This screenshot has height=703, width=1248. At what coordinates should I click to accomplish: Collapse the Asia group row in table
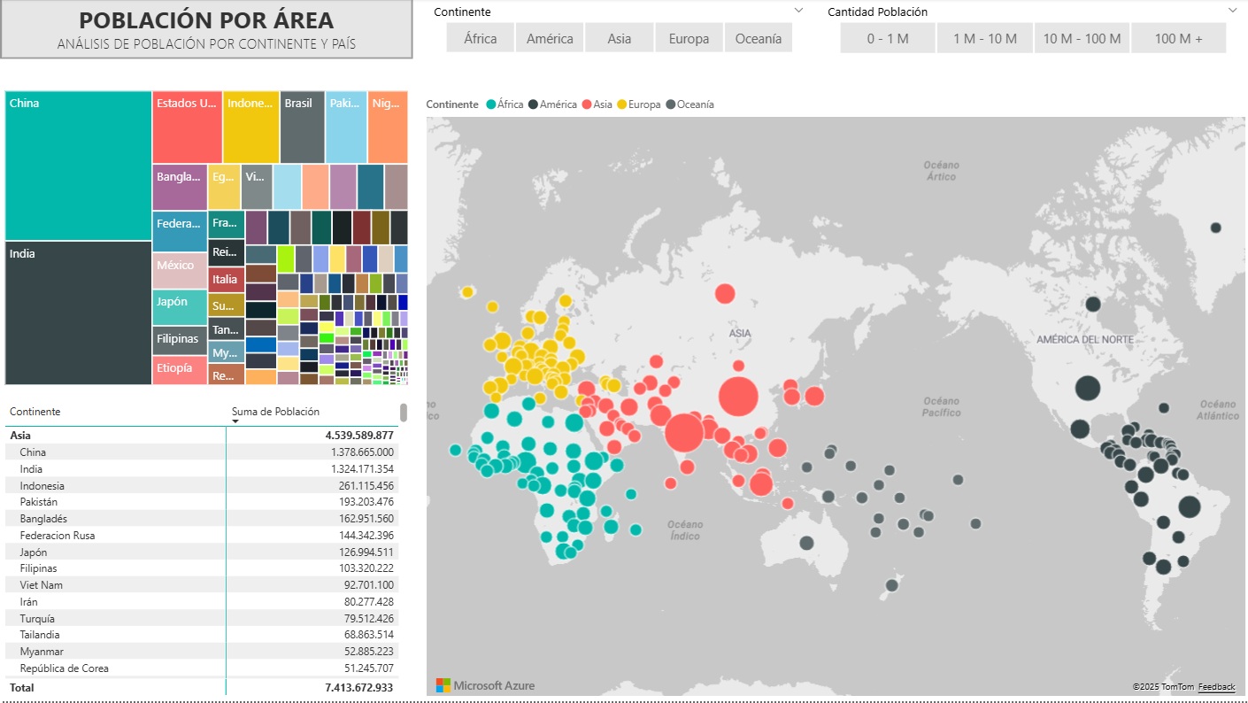point(21,436)
